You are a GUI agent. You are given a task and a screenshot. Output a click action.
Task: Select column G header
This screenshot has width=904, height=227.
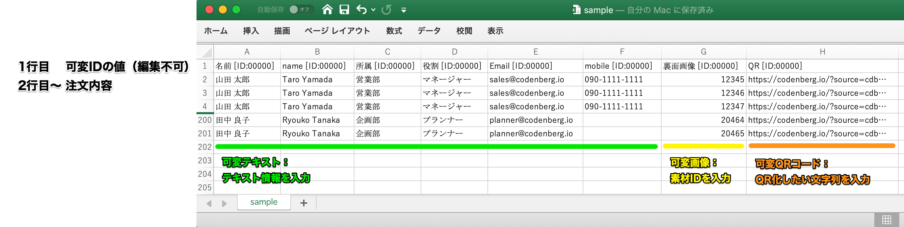click(703, 52)
